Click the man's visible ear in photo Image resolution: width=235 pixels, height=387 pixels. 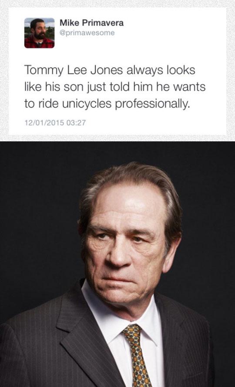172,254
